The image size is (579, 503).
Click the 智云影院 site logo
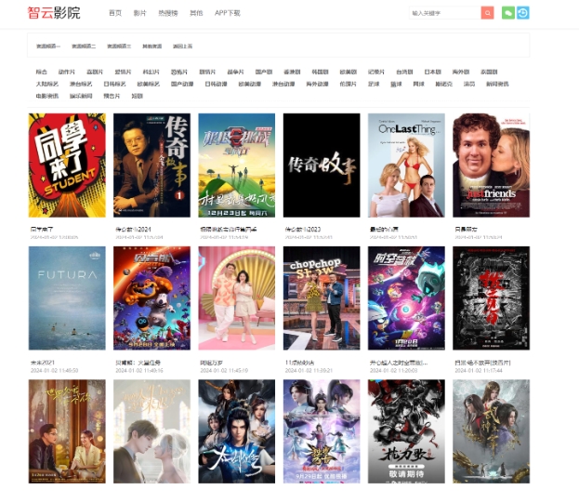point(54,13)
